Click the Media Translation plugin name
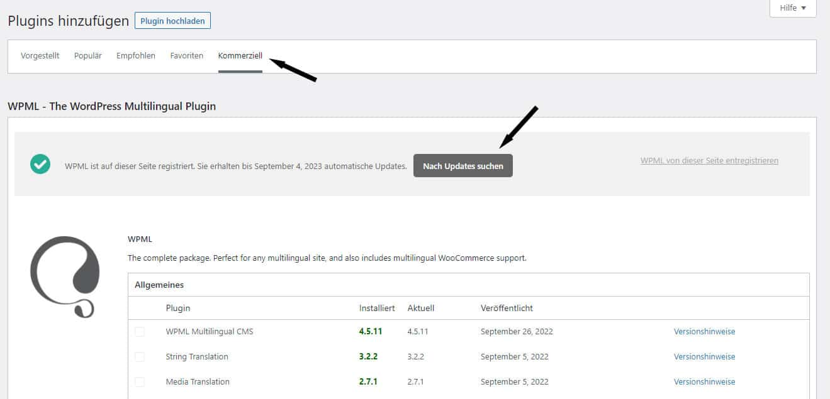The width and height of the screenshot is (830, 399). (198, 382)
